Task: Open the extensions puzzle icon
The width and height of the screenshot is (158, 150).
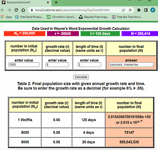Action: pyautogui.click(x=139, y=10)
